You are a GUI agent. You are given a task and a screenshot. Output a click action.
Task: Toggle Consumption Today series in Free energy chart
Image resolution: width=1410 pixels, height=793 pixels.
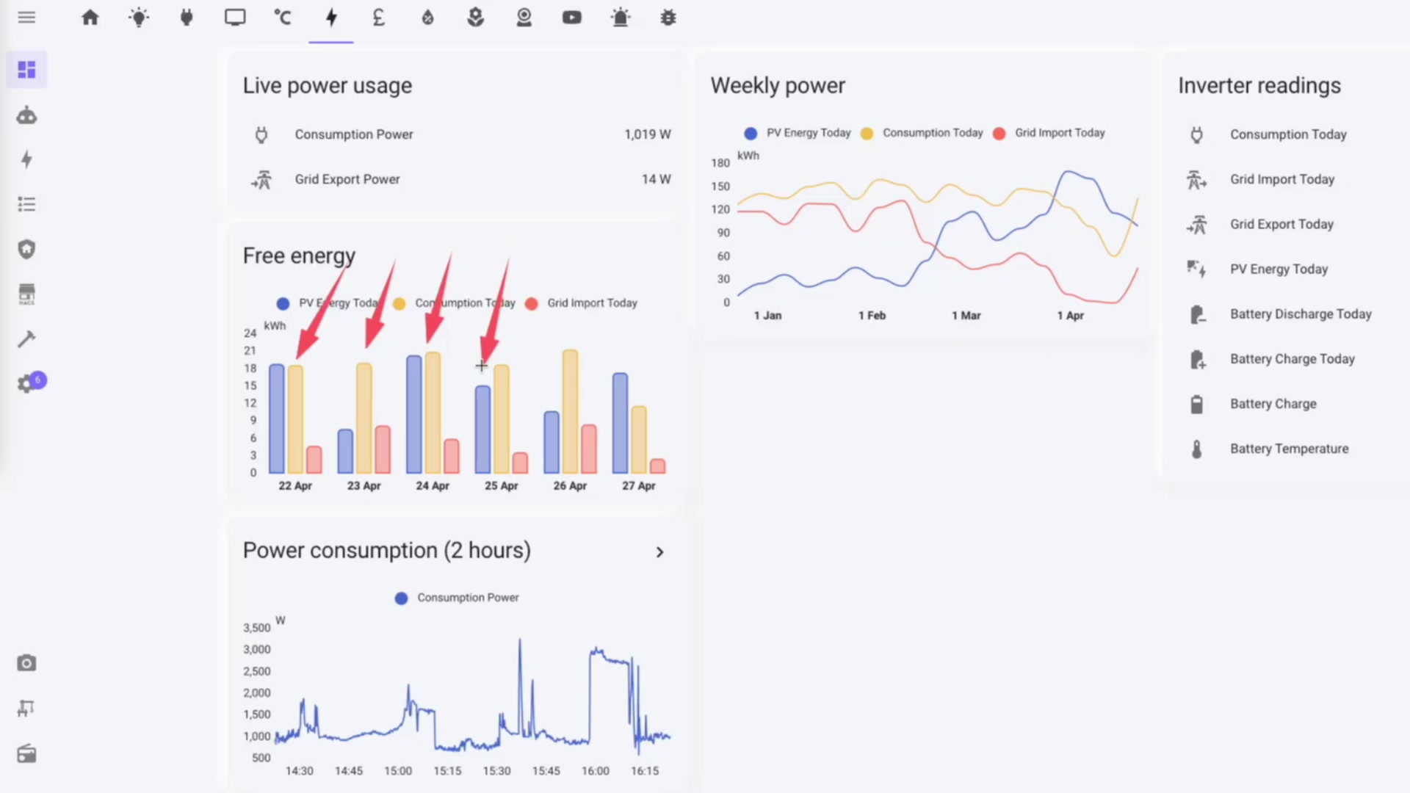coord(455,303)
